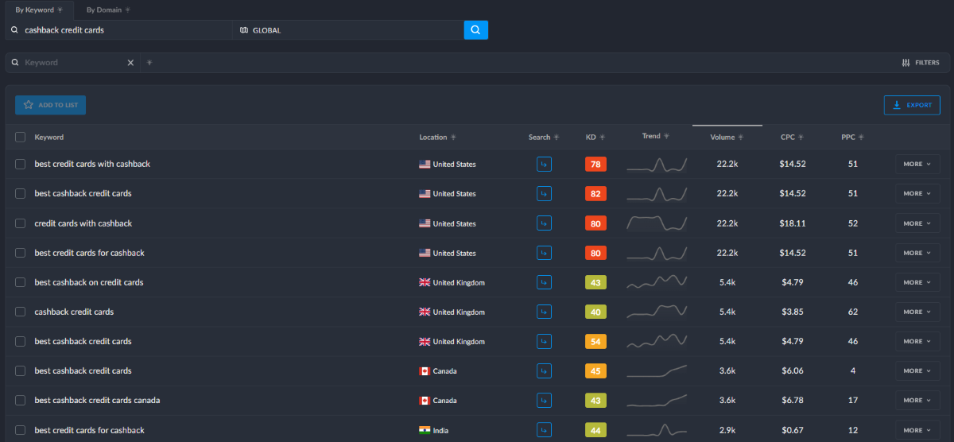Click the blue search magnifier button
Viewport: 954px width, 442px height.
(x=475, y=30)
